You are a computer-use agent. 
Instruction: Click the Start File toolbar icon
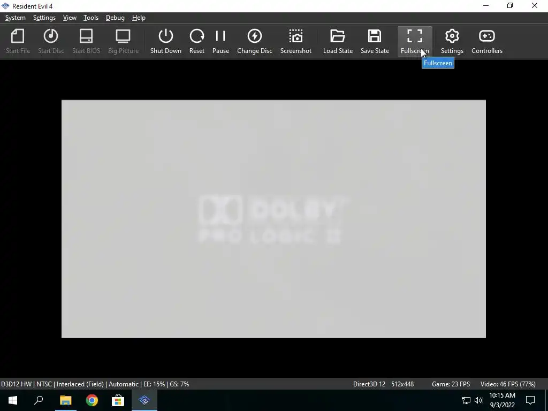coord(18,41)
